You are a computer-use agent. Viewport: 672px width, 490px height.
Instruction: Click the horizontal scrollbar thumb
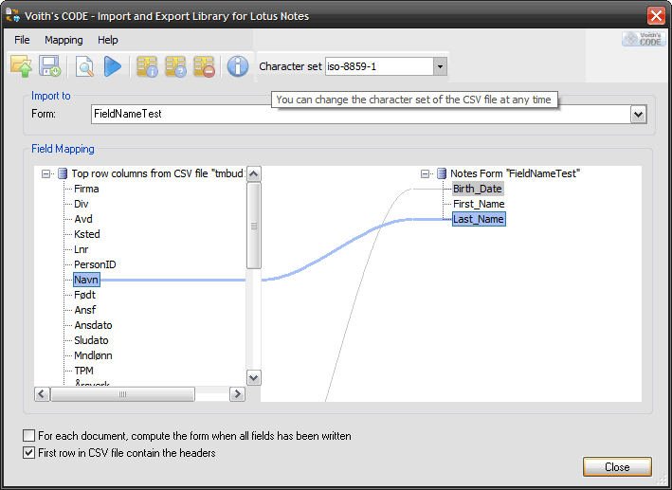click(122, 394)
